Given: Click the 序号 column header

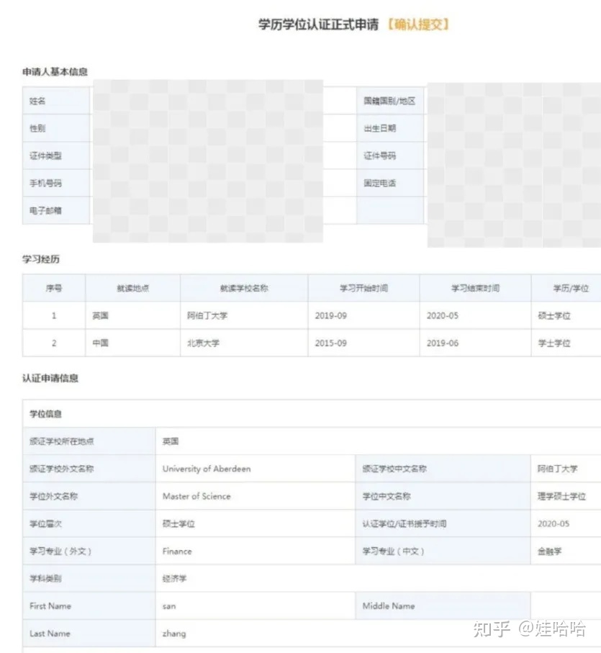Looking at the screenshot, I should (x=54, y=288).
